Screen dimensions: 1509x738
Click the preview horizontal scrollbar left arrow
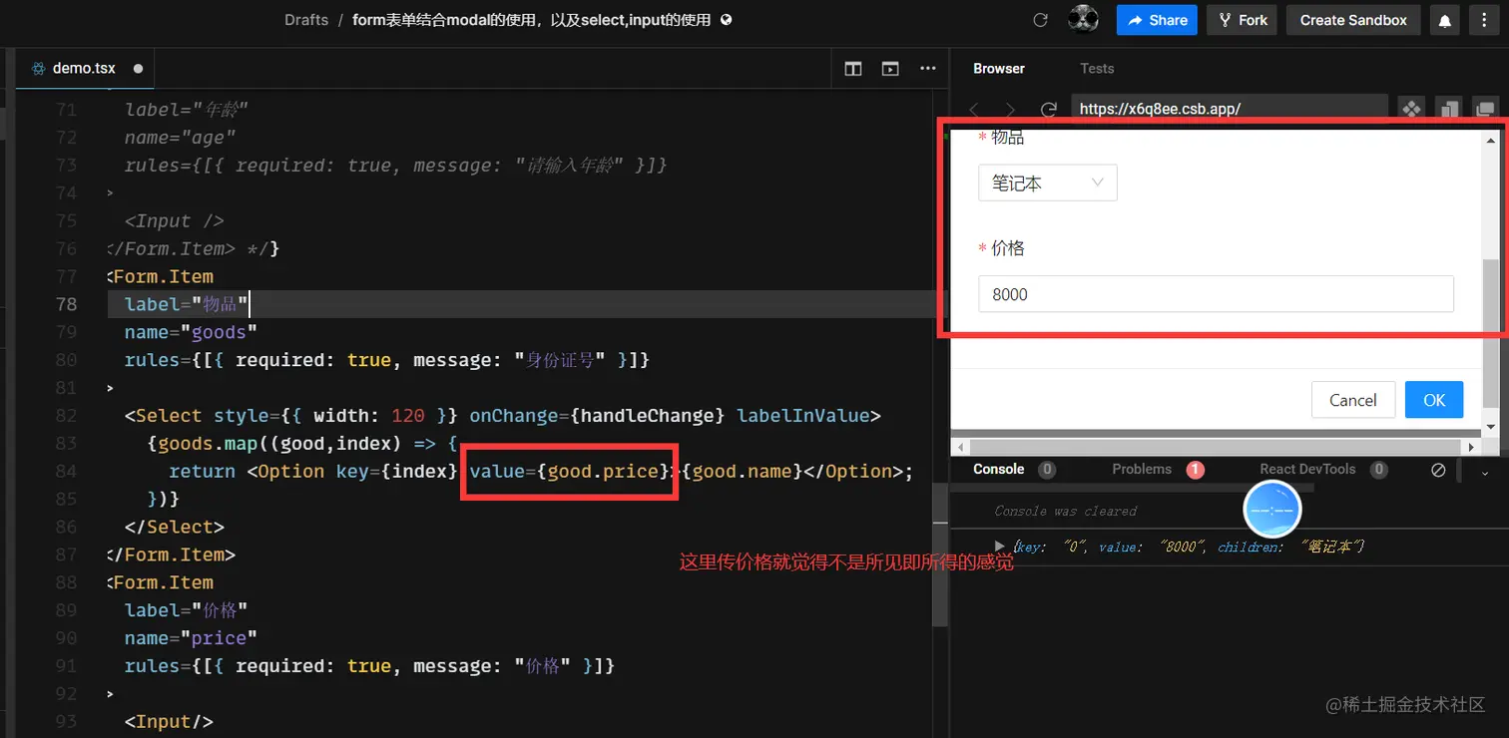[x=959, y=448]
